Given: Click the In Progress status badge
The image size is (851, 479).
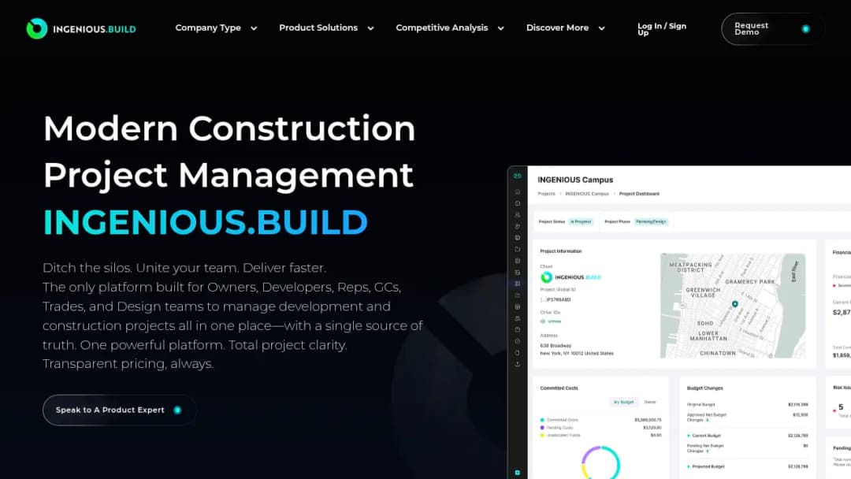Looking at the screenshot, I should pyautogui.click(x=581, y=221).
